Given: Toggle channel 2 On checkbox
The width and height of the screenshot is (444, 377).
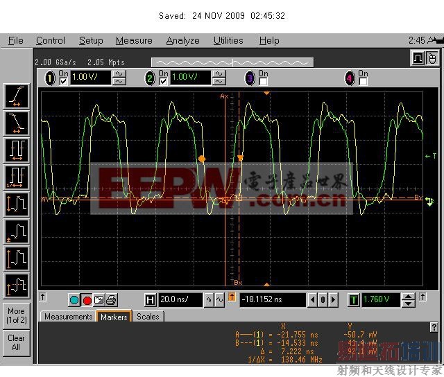Looking at the screenshot, I should (164, 82).
